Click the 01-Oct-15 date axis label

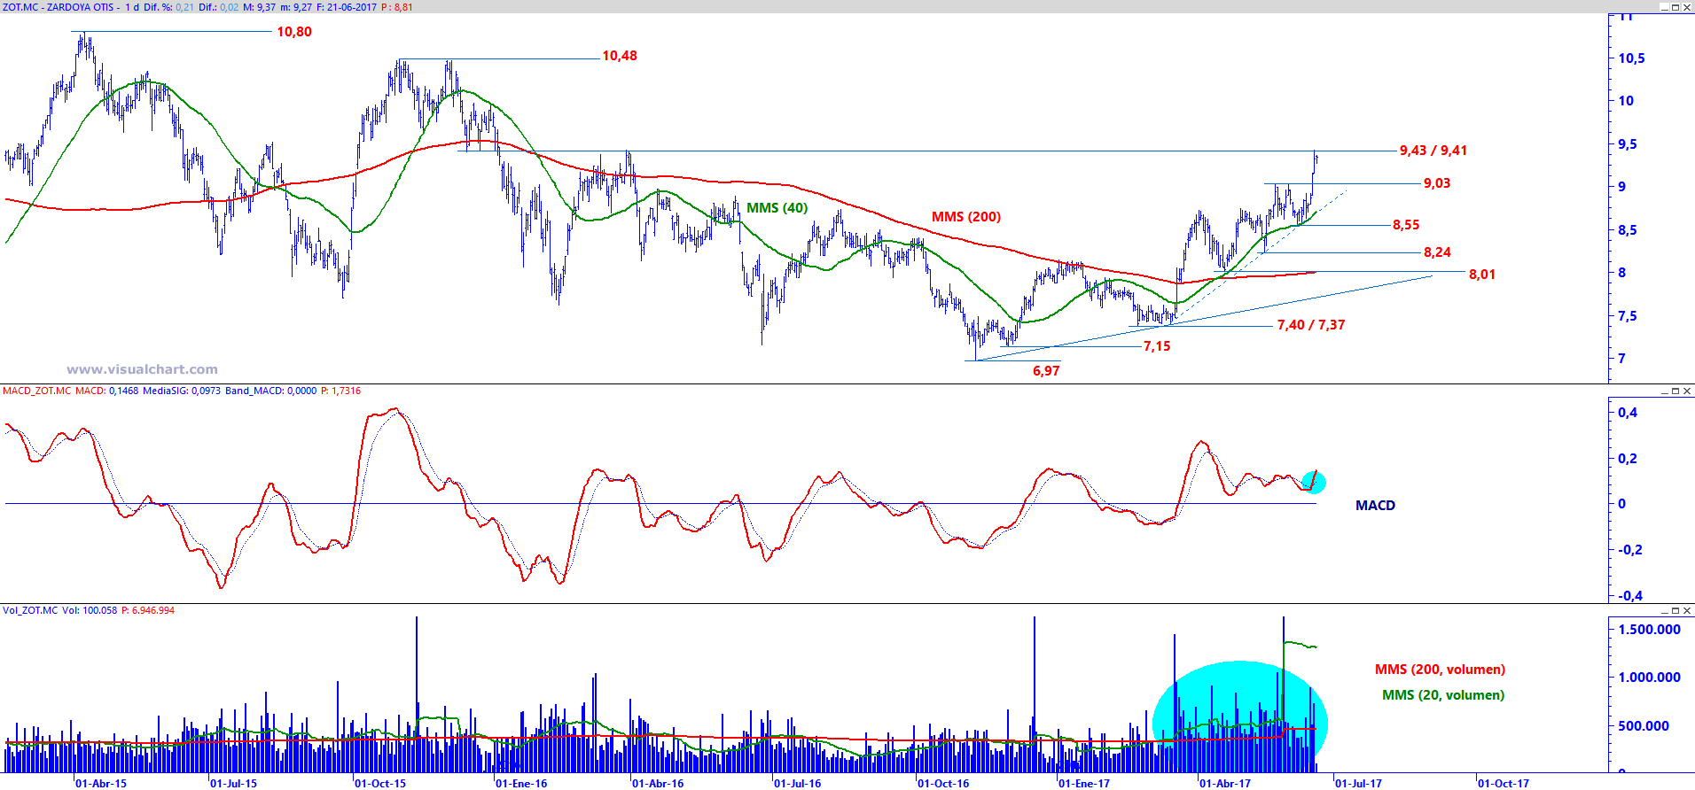tap(380, 783)
